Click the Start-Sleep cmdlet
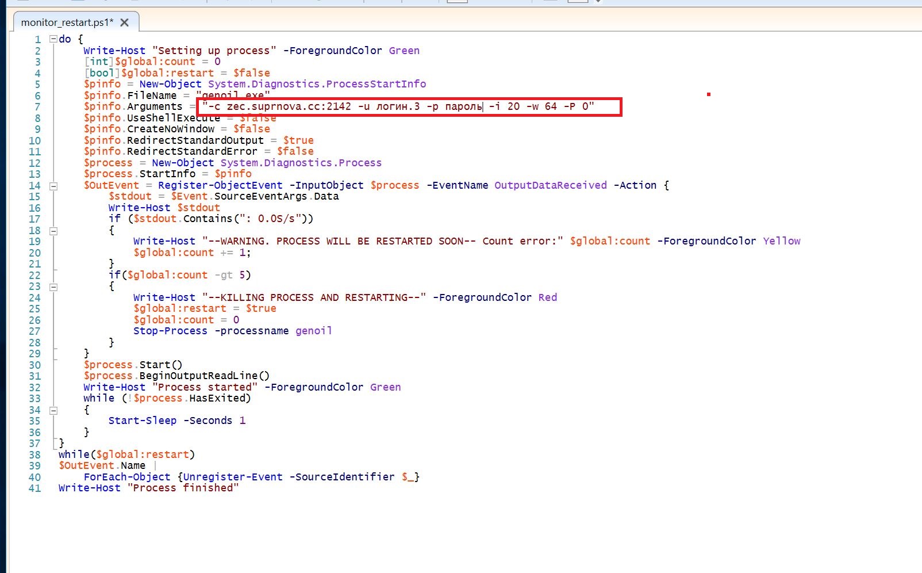Image resolution: width=922 pixels, height=573 pixels. click(143, 421)
